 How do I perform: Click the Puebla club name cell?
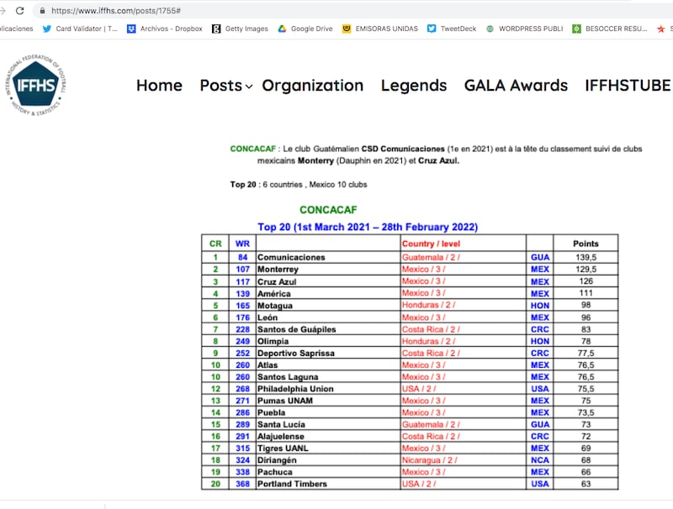[x=328, y=412]
